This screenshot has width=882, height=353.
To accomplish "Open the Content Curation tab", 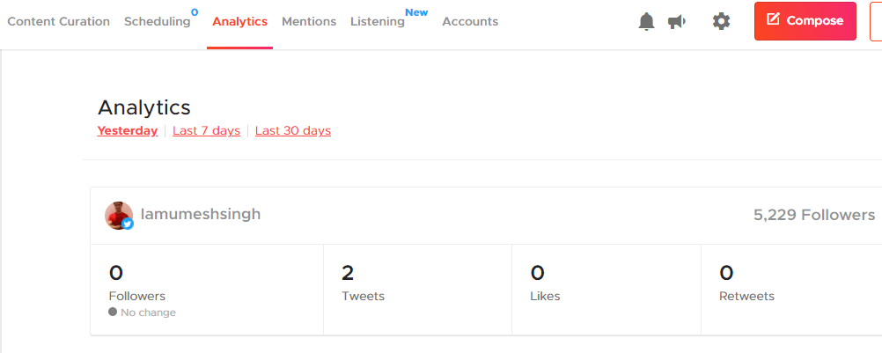I will (58, 21).
